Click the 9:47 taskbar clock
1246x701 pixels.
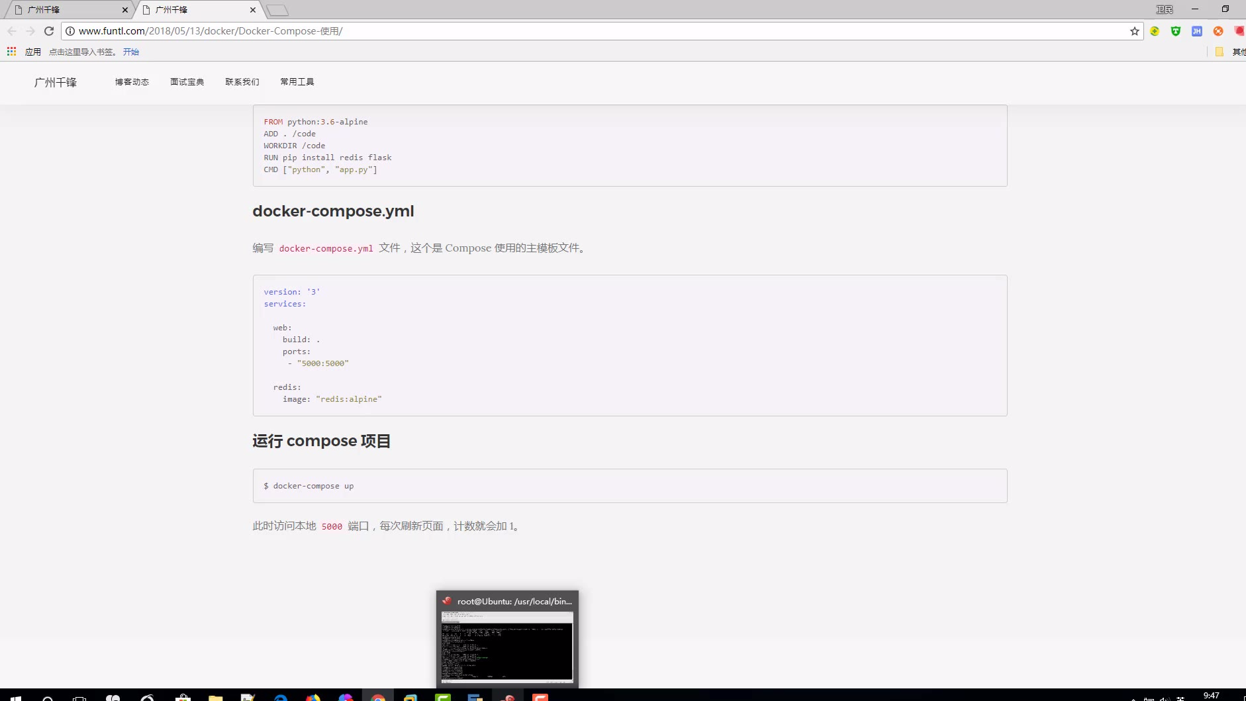point(1212,696)
